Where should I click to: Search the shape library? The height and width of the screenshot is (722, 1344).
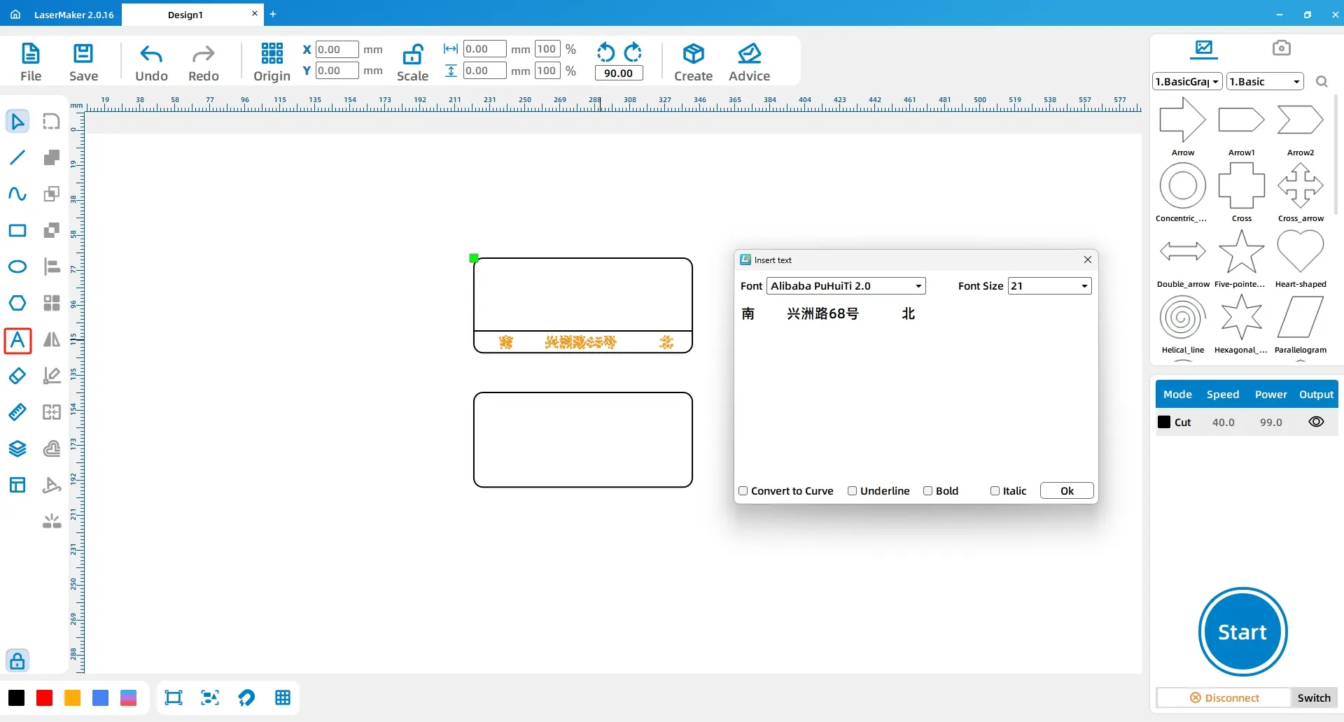click(1322, 82)
